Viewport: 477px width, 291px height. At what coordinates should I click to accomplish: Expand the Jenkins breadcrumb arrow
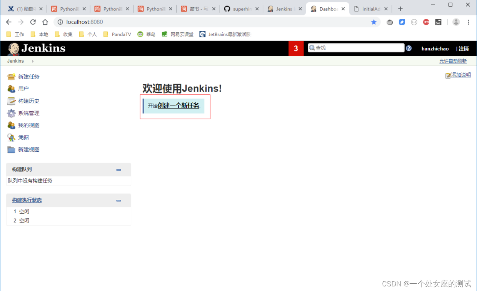point(33,61)
